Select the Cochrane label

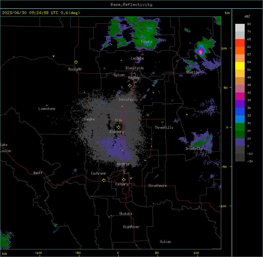[x=98, y=173]
